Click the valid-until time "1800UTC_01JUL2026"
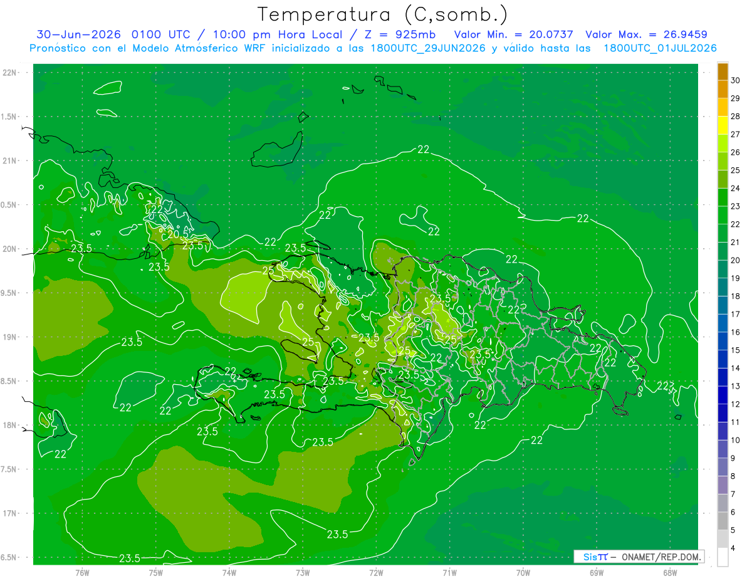Viewport: 752px width, 581px height. [661, 48]
